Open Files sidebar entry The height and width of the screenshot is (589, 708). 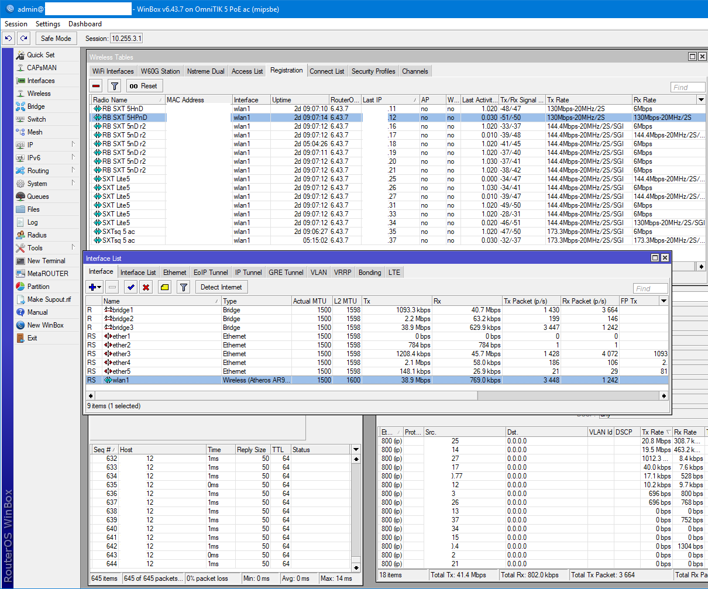[33, 209]
